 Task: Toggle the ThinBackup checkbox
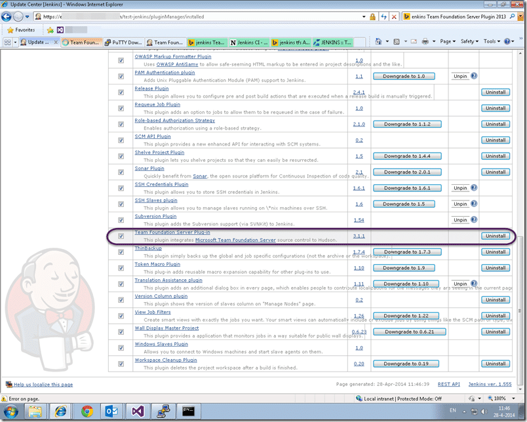(121, 252)
